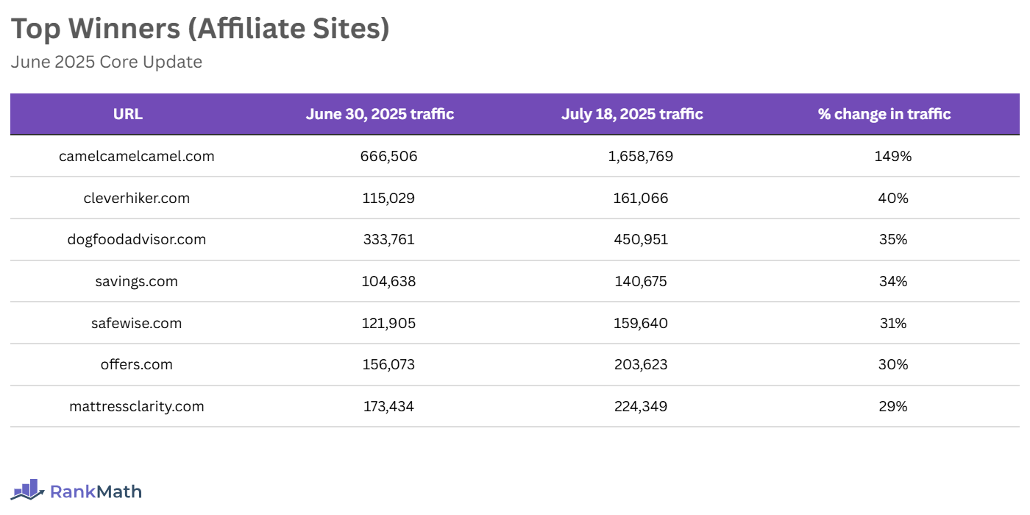Screen dimensions: 1030x515
Task: Click the RankMath bar-chart logo icon
Action: click(x=27, y=490)
